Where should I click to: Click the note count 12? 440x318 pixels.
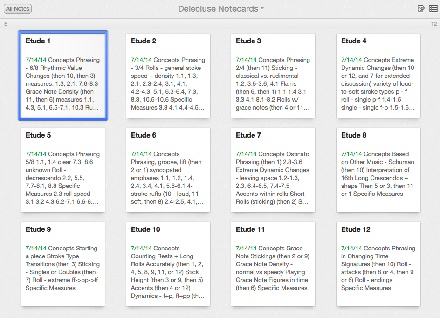[x=434, y=24]
